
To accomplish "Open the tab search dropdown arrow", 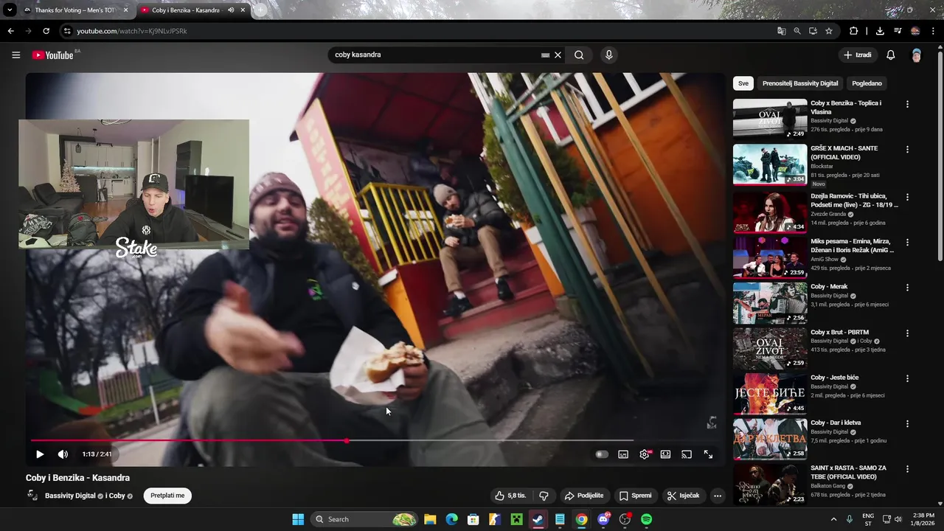I will (x=10, y=10).
